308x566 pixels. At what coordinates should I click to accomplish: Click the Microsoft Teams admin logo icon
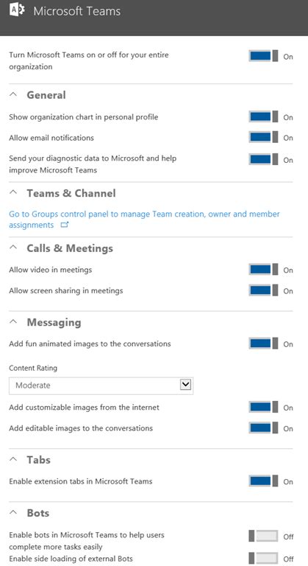17,11
